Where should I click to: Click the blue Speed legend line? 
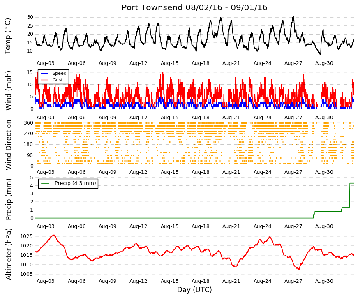44,73
